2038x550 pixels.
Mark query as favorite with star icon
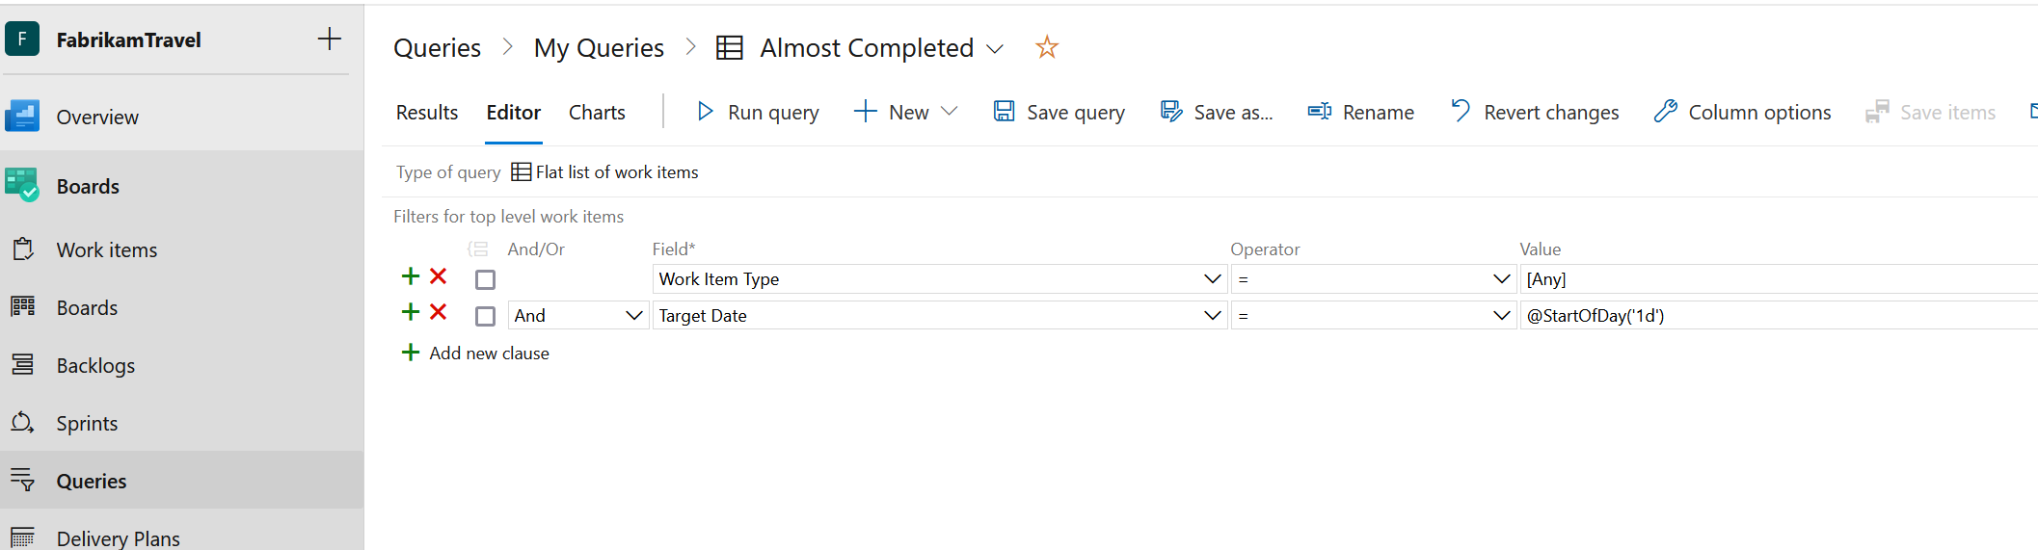point(1046,47)
